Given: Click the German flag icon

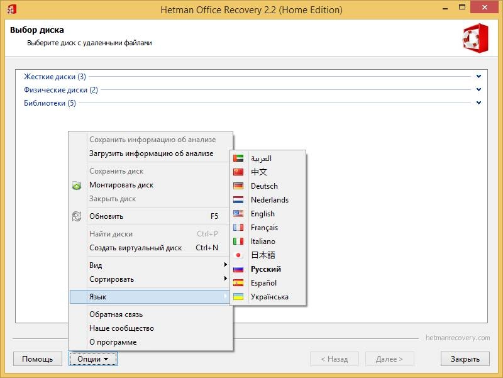Looking at the screenshot, I should click(238, 186).
